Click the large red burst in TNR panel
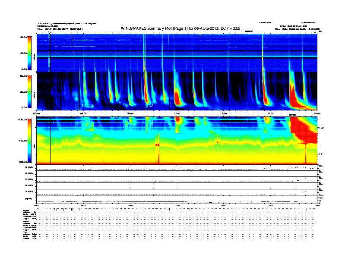 [x=304, y=129]
